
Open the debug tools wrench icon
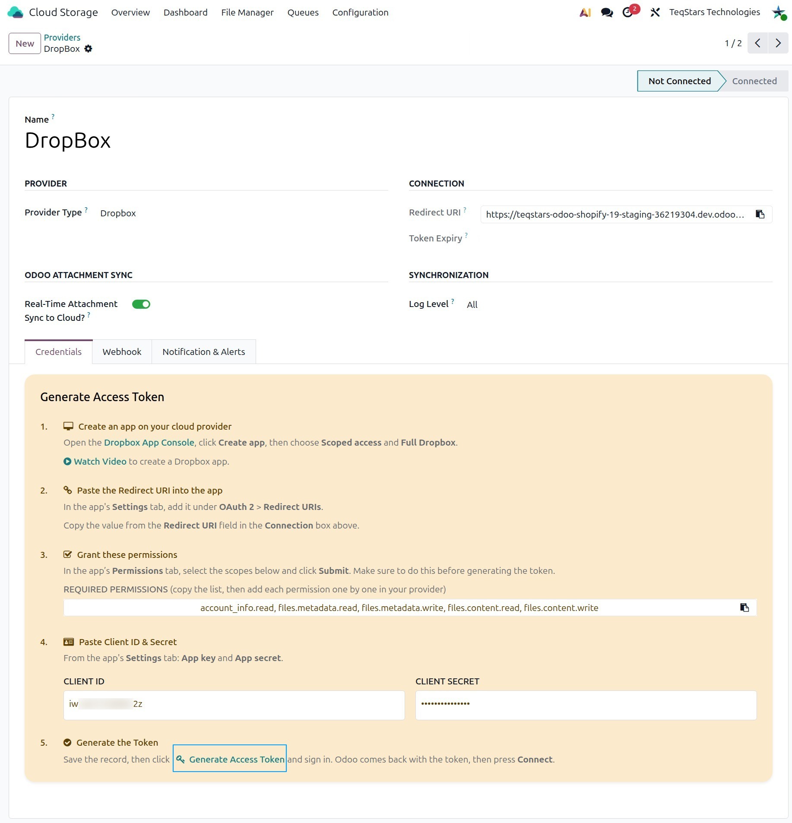[x=655, y=13]
